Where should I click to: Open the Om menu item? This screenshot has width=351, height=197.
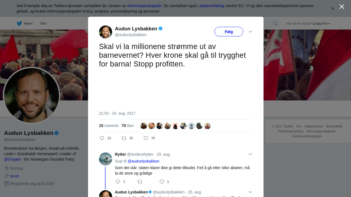click(x=43, y=24)
